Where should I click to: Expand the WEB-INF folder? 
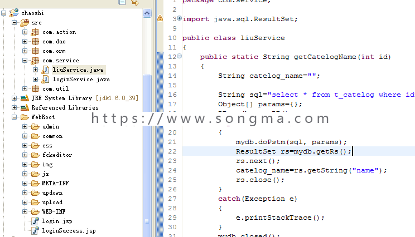click(x=25, y=211)
